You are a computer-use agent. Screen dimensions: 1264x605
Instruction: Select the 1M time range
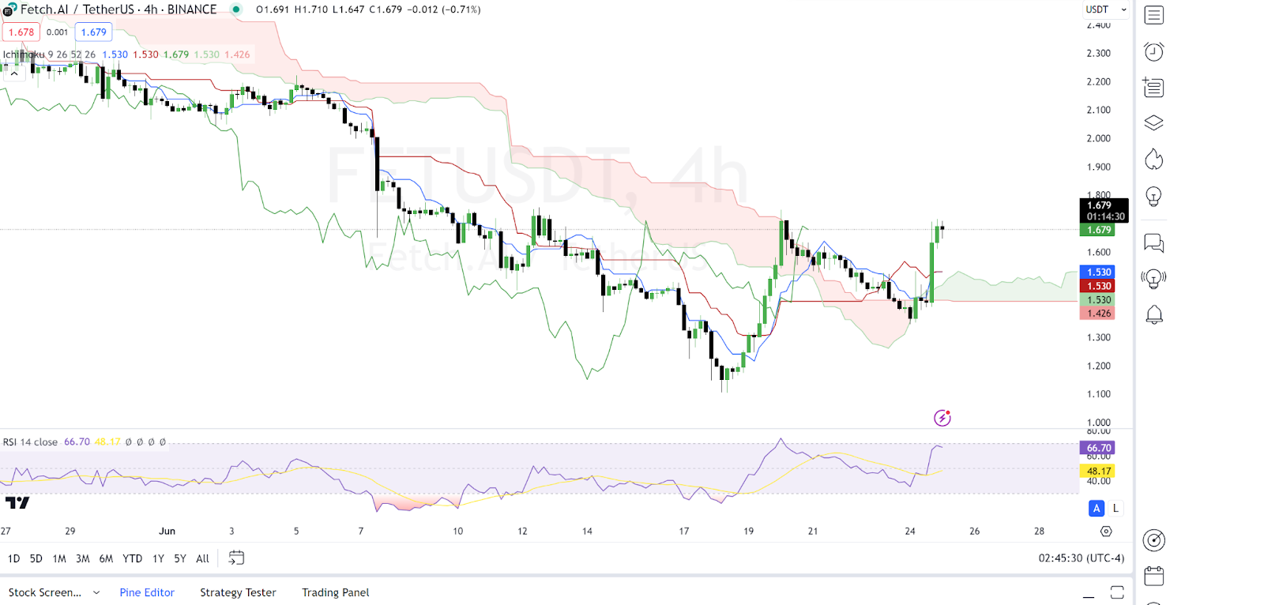pos(59,558)
